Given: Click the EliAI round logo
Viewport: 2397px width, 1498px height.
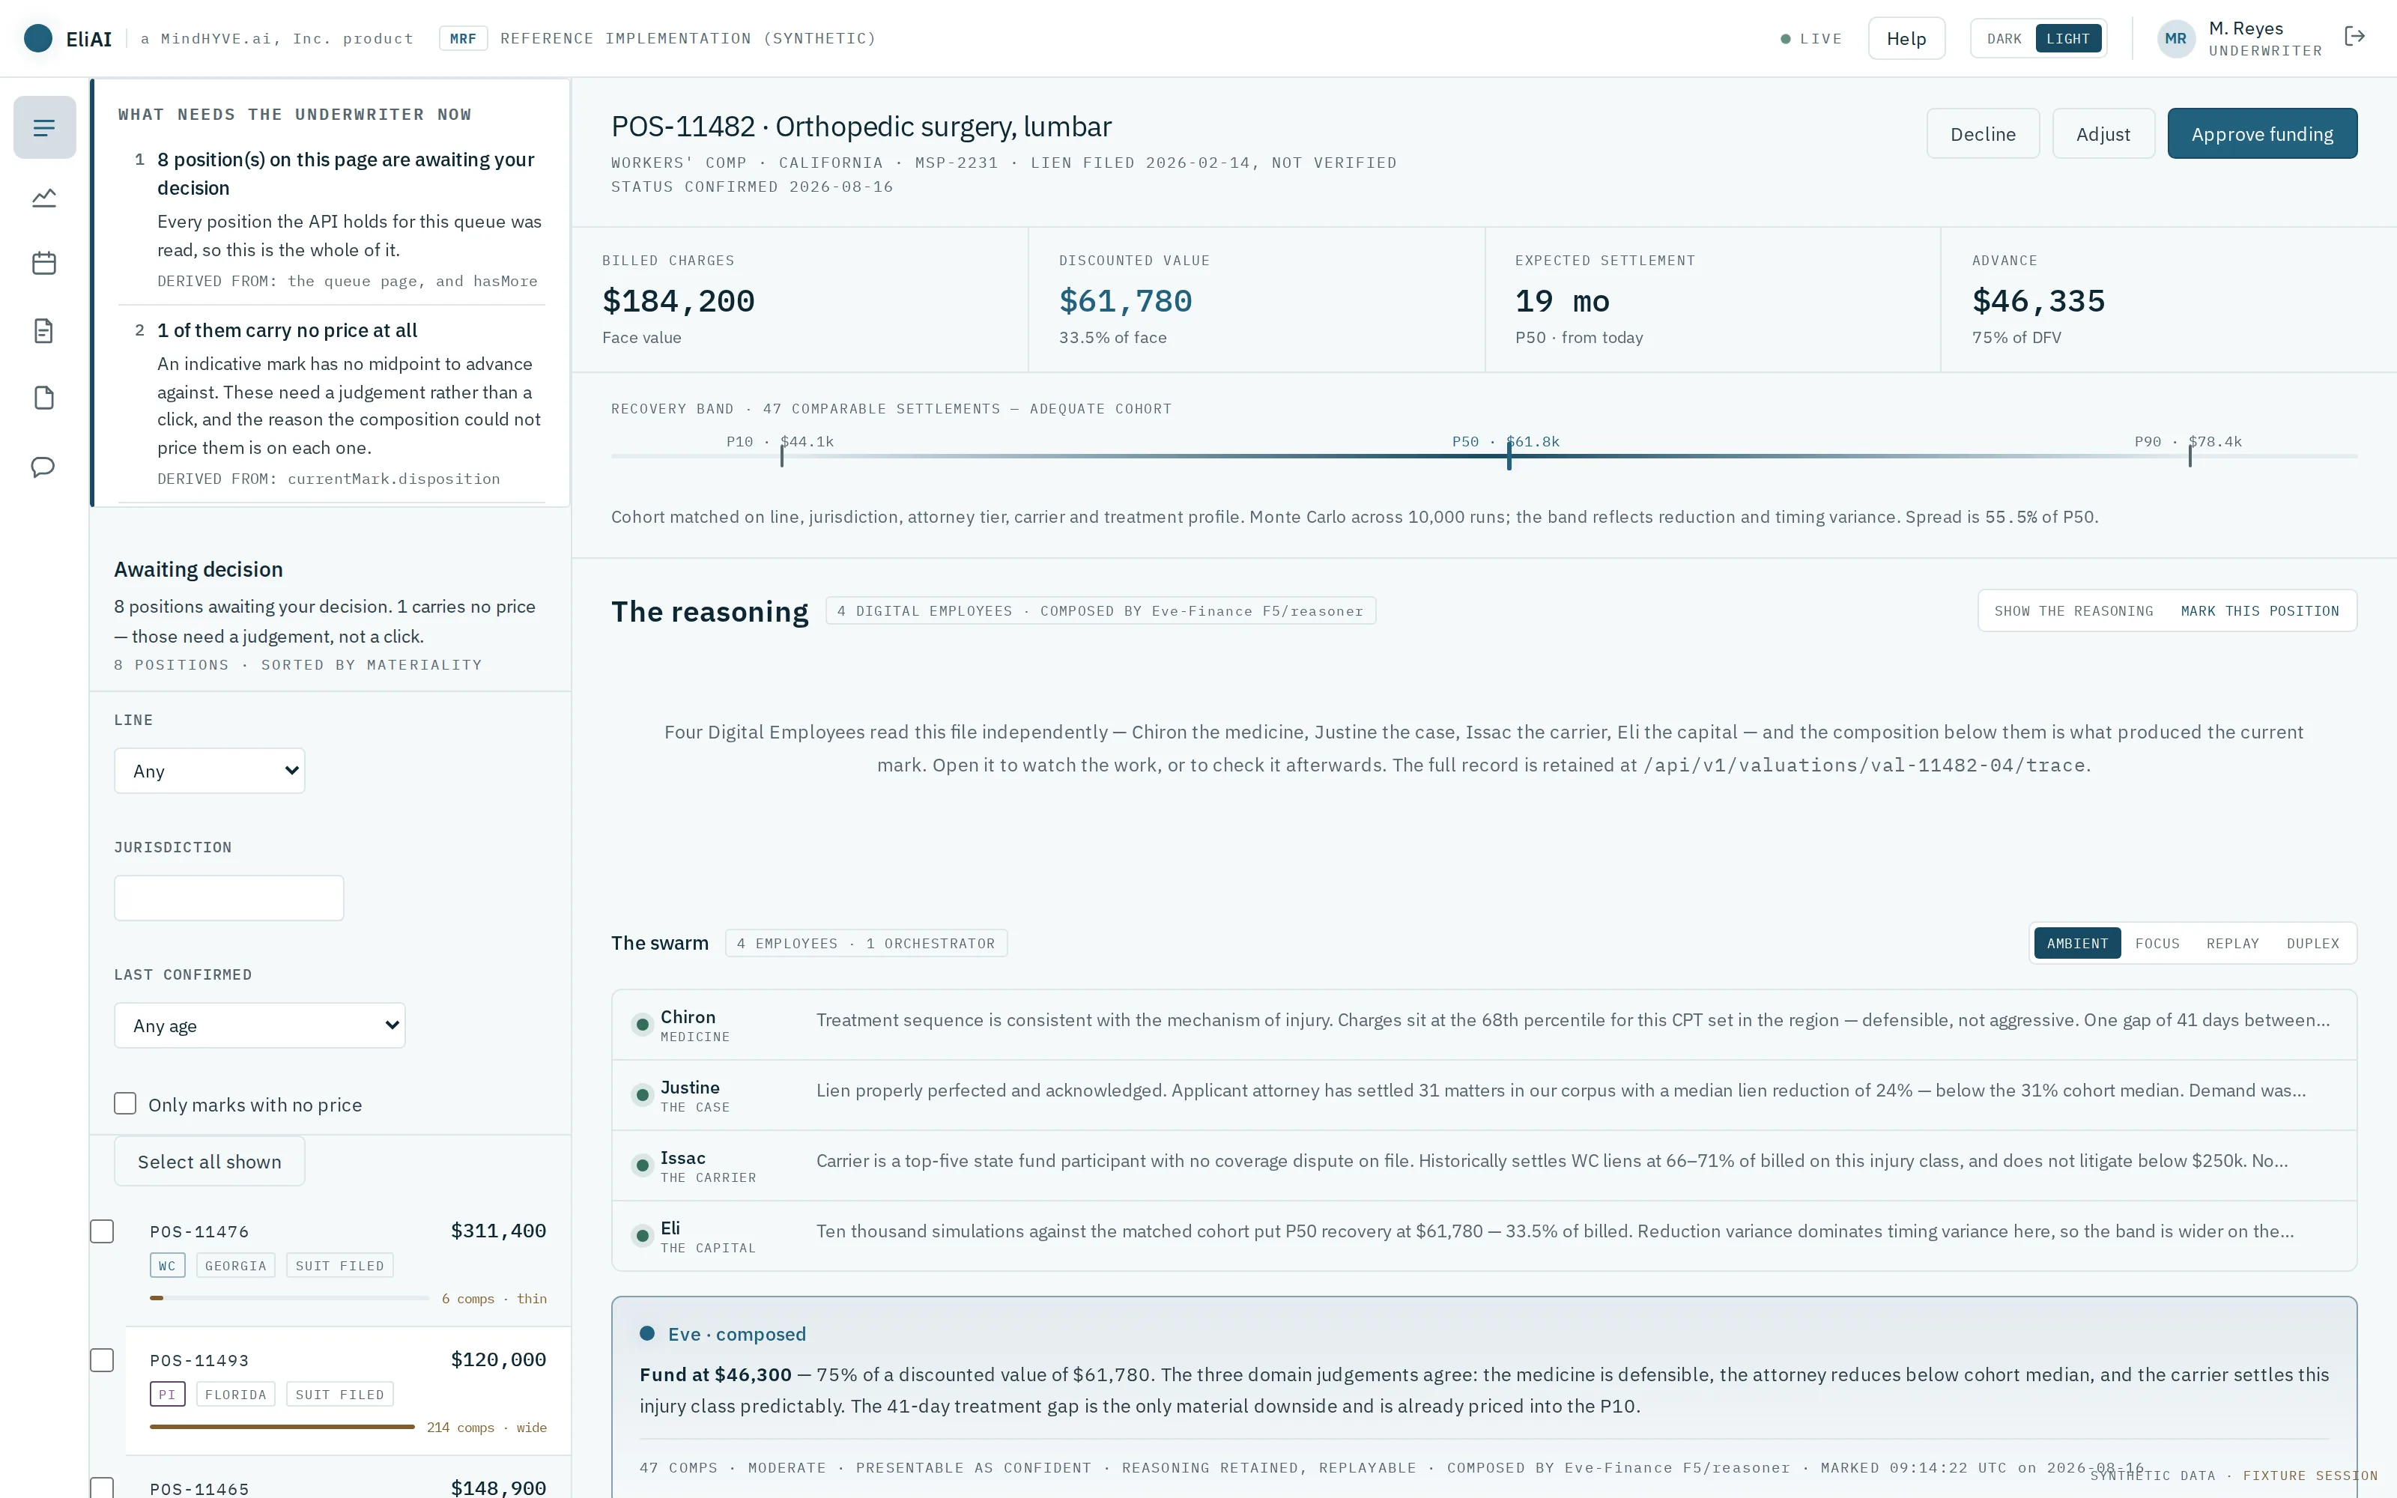Looking at the screenshot, I should 37,39.
